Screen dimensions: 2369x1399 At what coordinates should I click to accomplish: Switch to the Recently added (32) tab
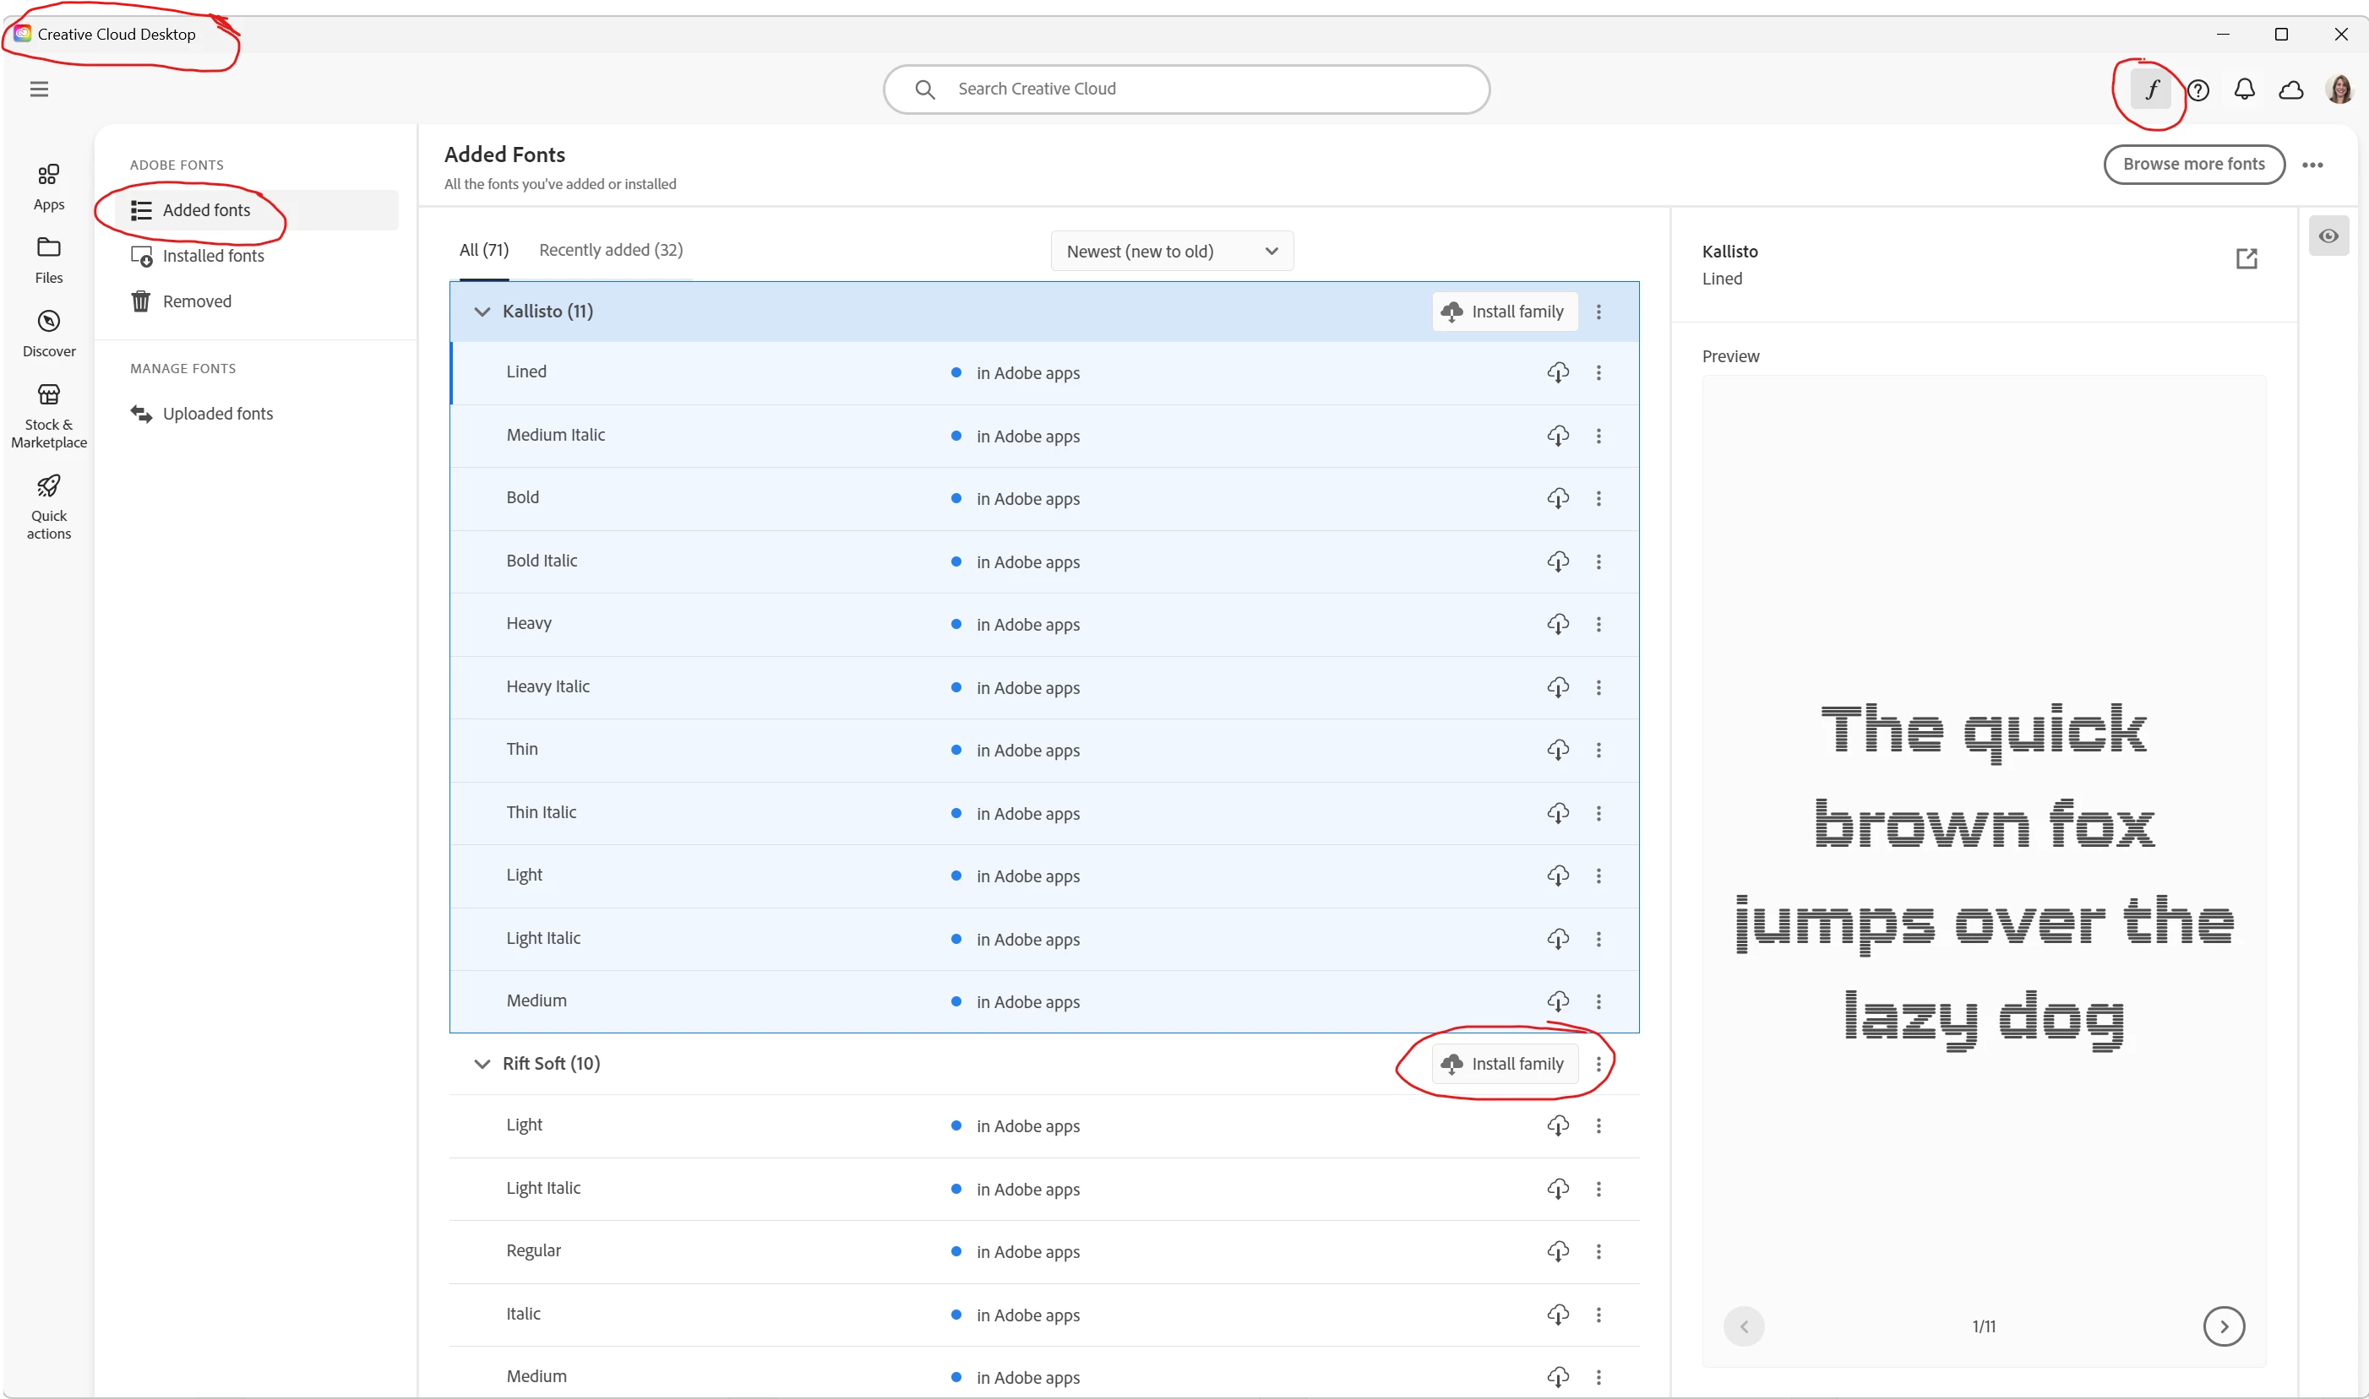pyautogui.click(x=610, y=250)
